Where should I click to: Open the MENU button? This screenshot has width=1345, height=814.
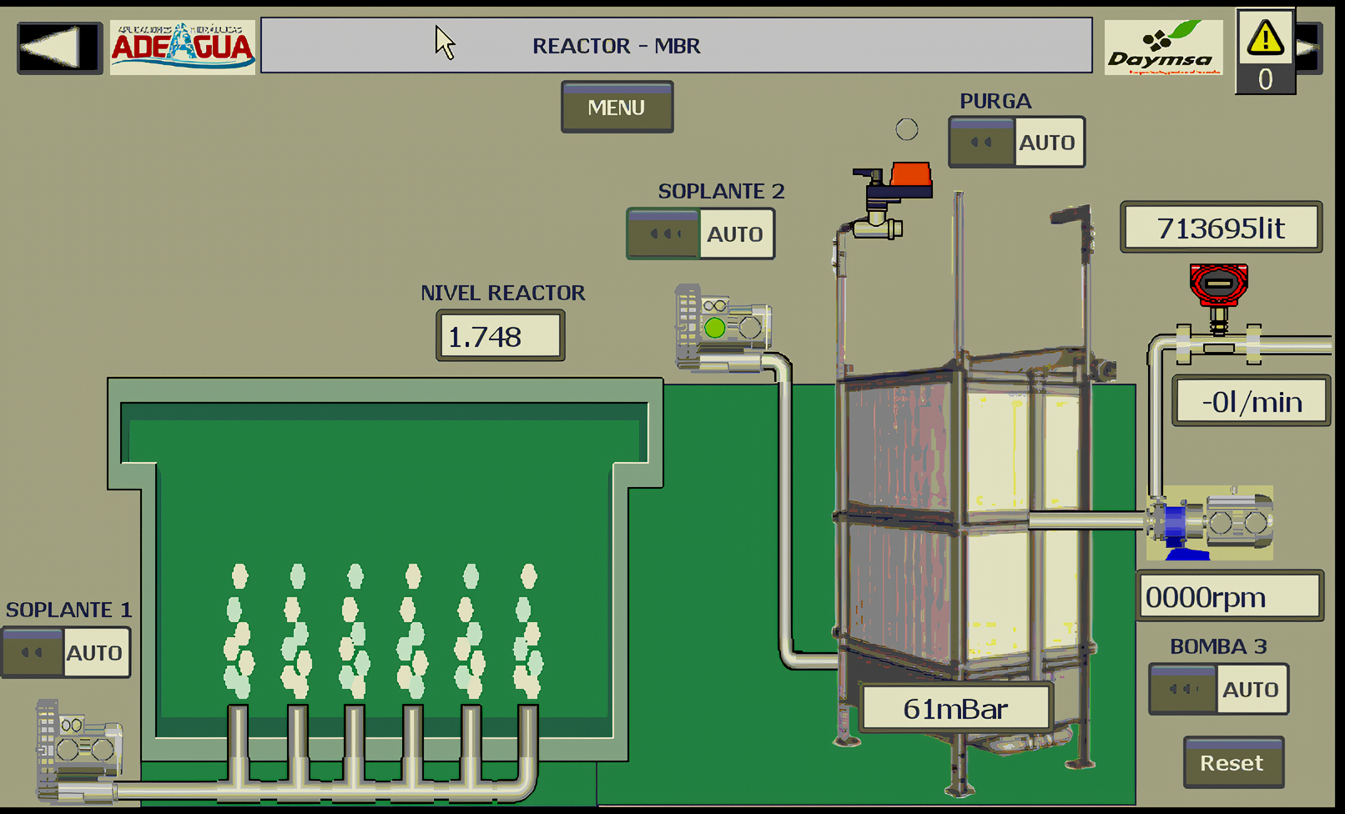click(617, 108)
